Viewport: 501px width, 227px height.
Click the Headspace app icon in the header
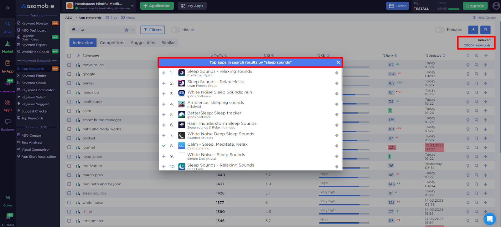click(70, 6)
